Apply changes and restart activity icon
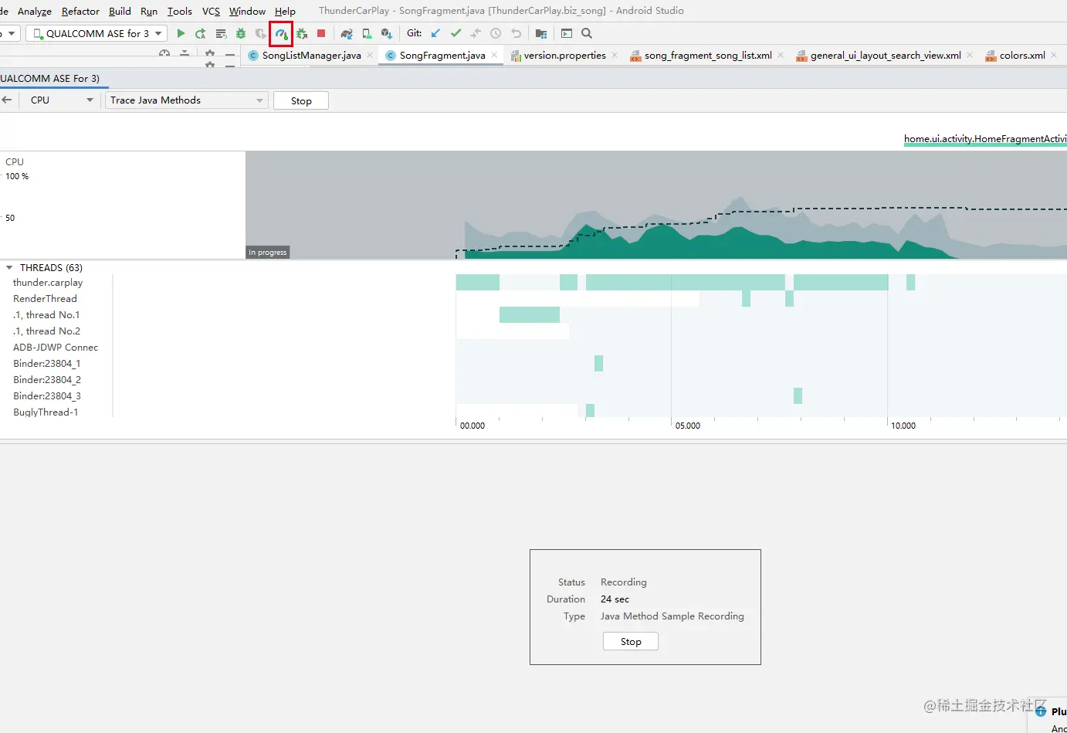This screenshot has width=1067, height=733. 201,33
